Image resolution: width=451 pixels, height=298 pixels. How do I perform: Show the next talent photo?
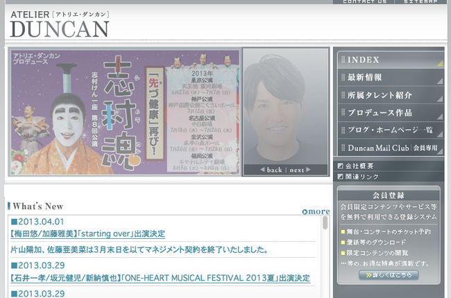pos(300,170)
